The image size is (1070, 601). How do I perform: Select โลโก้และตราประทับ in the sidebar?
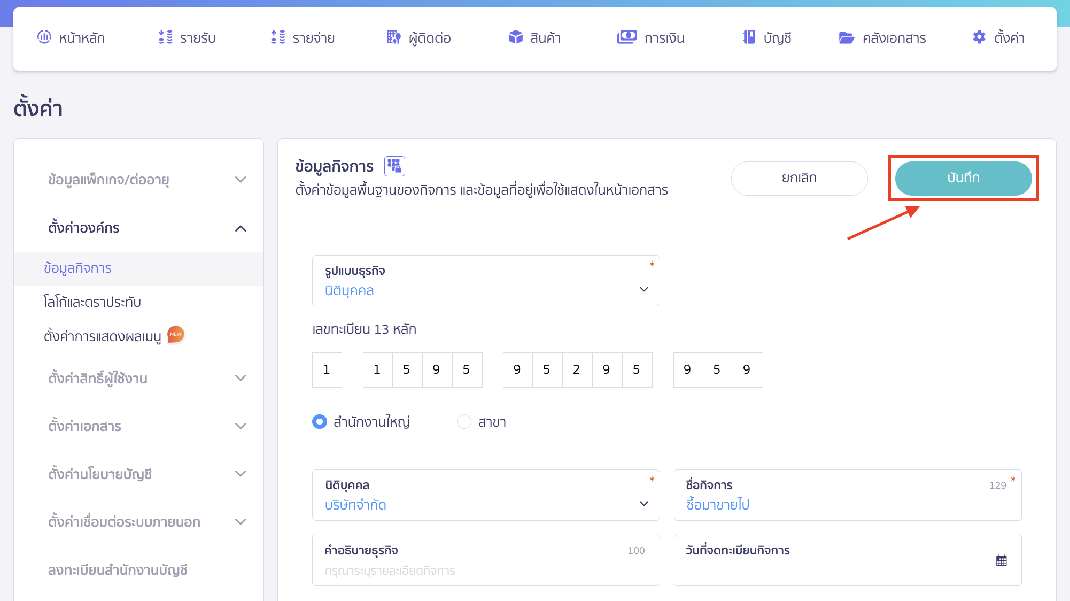coord(92,302)
